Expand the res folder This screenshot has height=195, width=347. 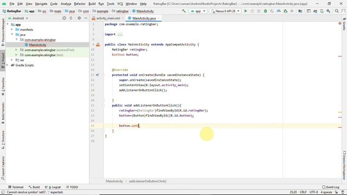(12, 60)
